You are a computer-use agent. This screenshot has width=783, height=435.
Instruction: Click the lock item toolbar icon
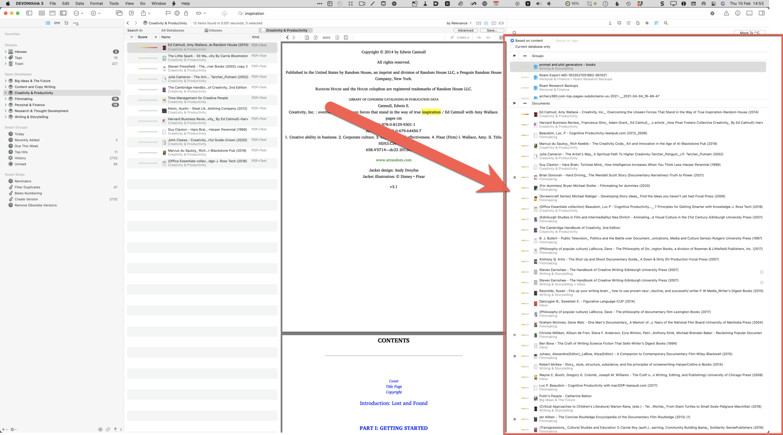[186, 13]
